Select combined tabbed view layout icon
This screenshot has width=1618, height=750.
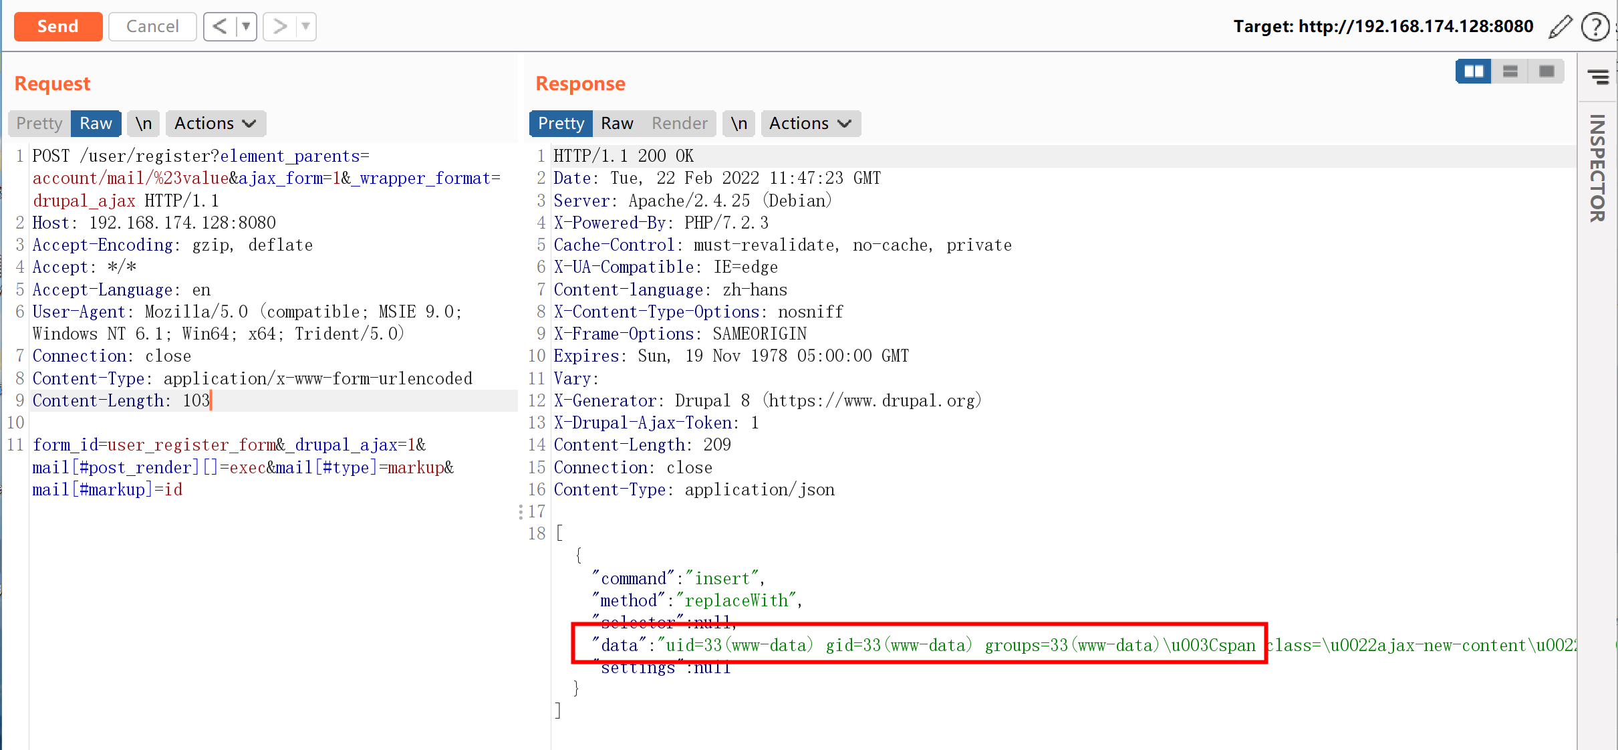click(x=1546, y=72)
